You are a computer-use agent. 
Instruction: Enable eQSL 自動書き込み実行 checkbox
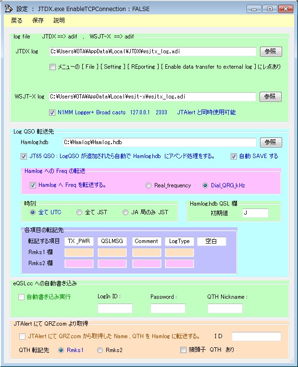(21, 297)
